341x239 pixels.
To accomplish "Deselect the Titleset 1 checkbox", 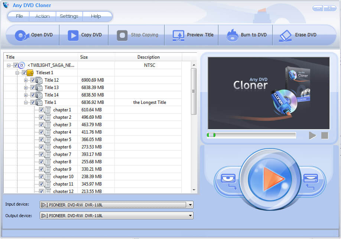I will (x=24, y=73).
